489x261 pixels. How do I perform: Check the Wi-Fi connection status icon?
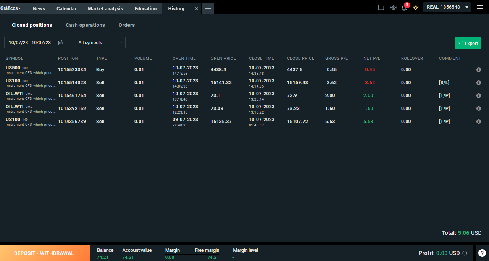click(x=416, y=8)
